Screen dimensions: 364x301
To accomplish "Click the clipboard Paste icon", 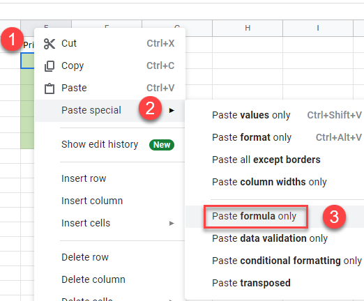I will click(50, 88).
